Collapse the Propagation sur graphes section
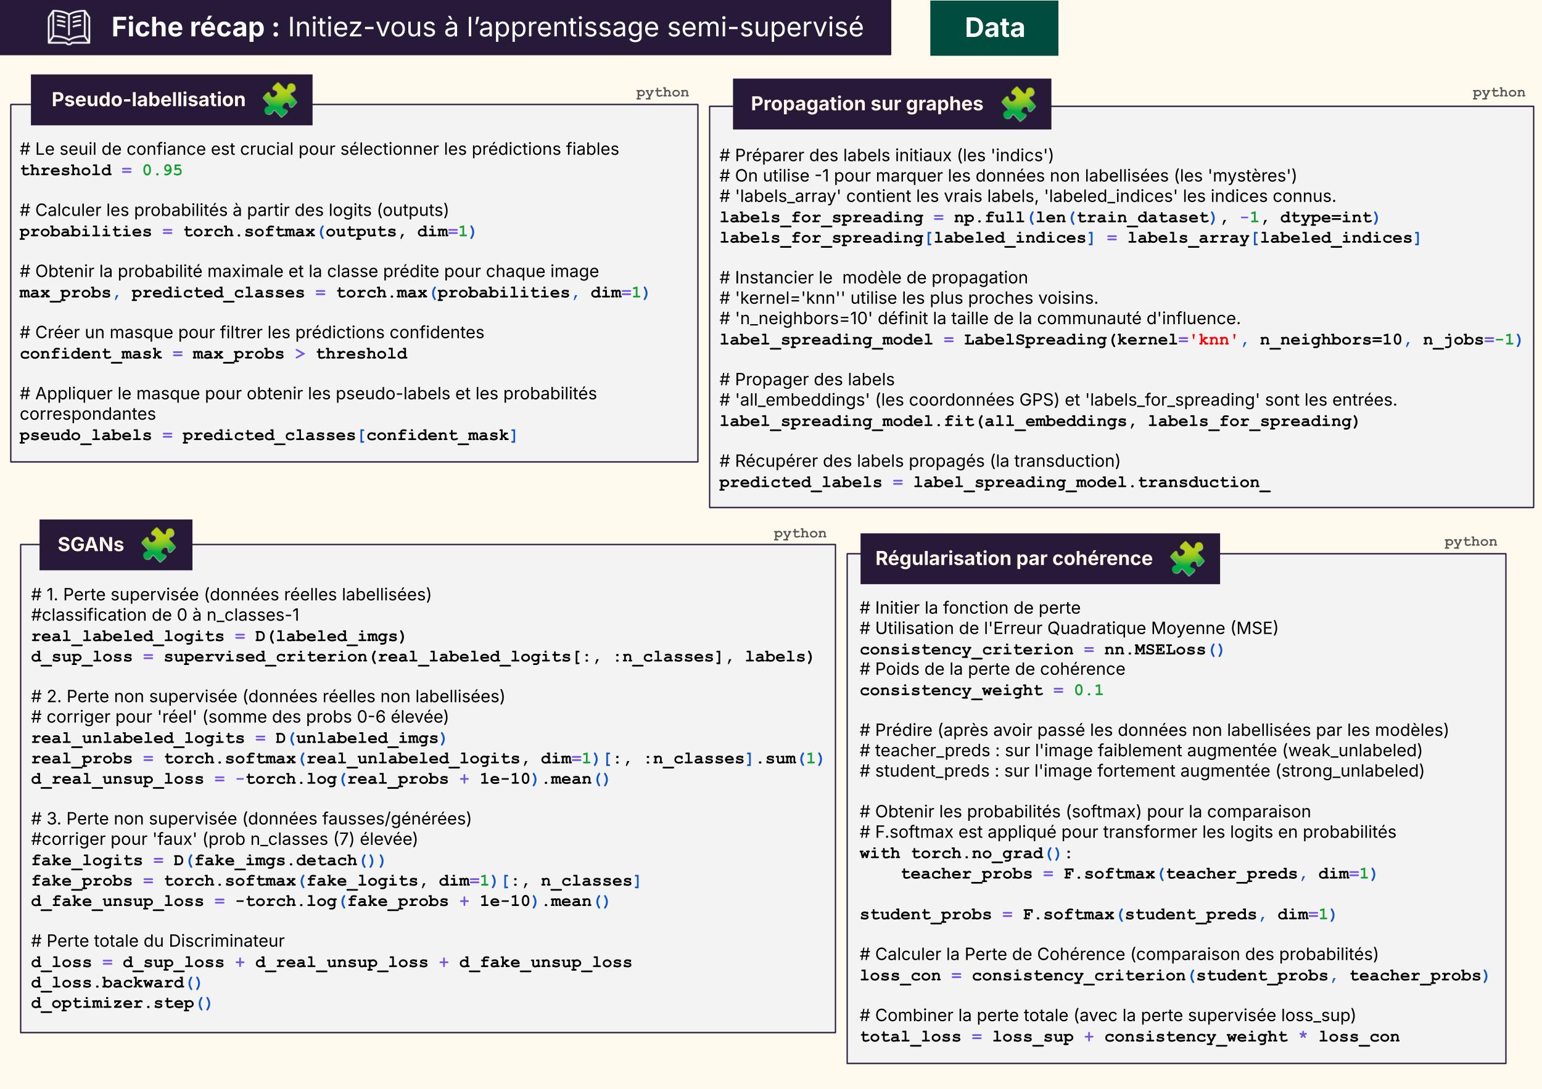Image resolution: width=1542 pixels, height=1089 pixels. coord(867,104)
